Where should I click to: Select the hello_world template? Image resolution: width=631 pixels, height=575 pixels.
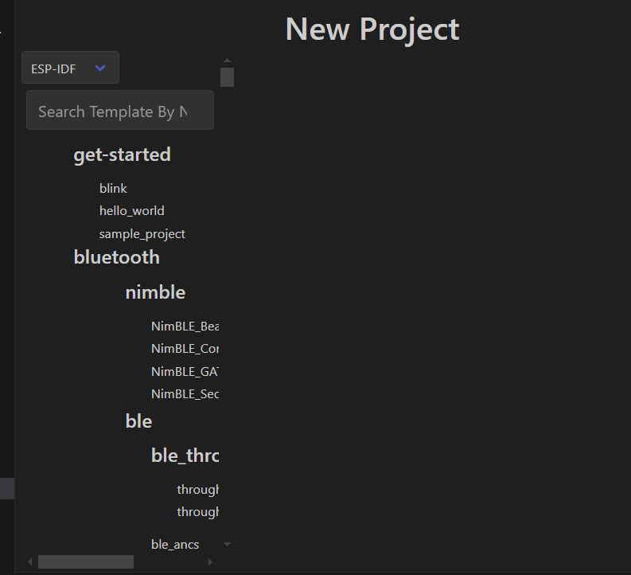[131, 211]
